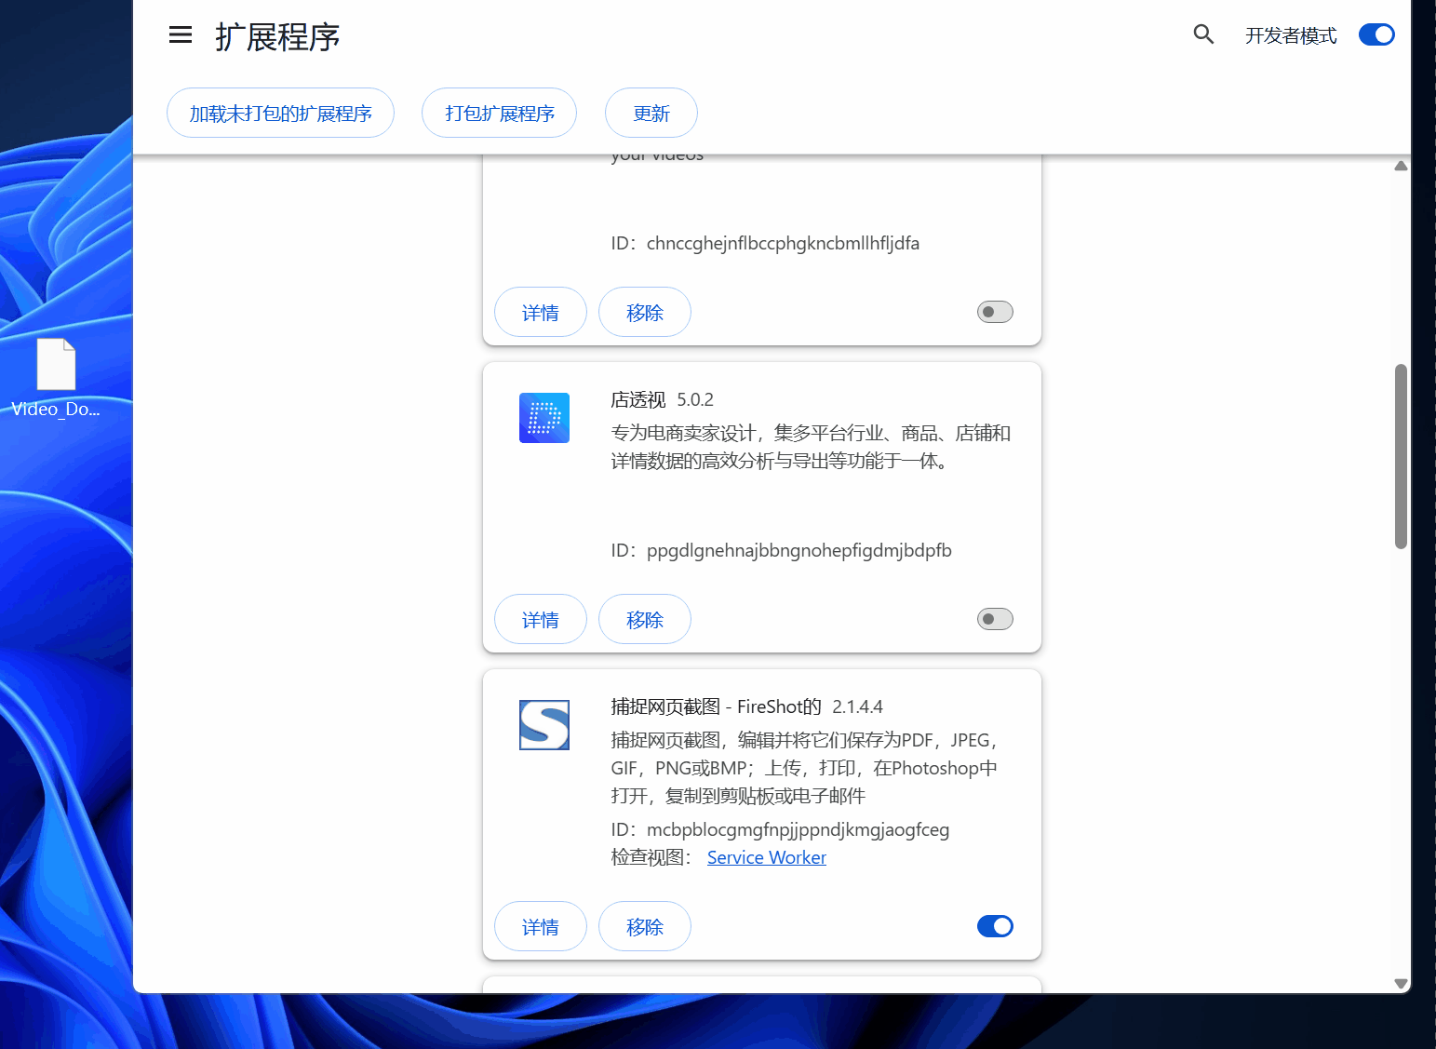Viewport: 1436px width, 1049px height.
Task: Open 详情 for the FireShot extension
Action: click(x=540, y=925)
